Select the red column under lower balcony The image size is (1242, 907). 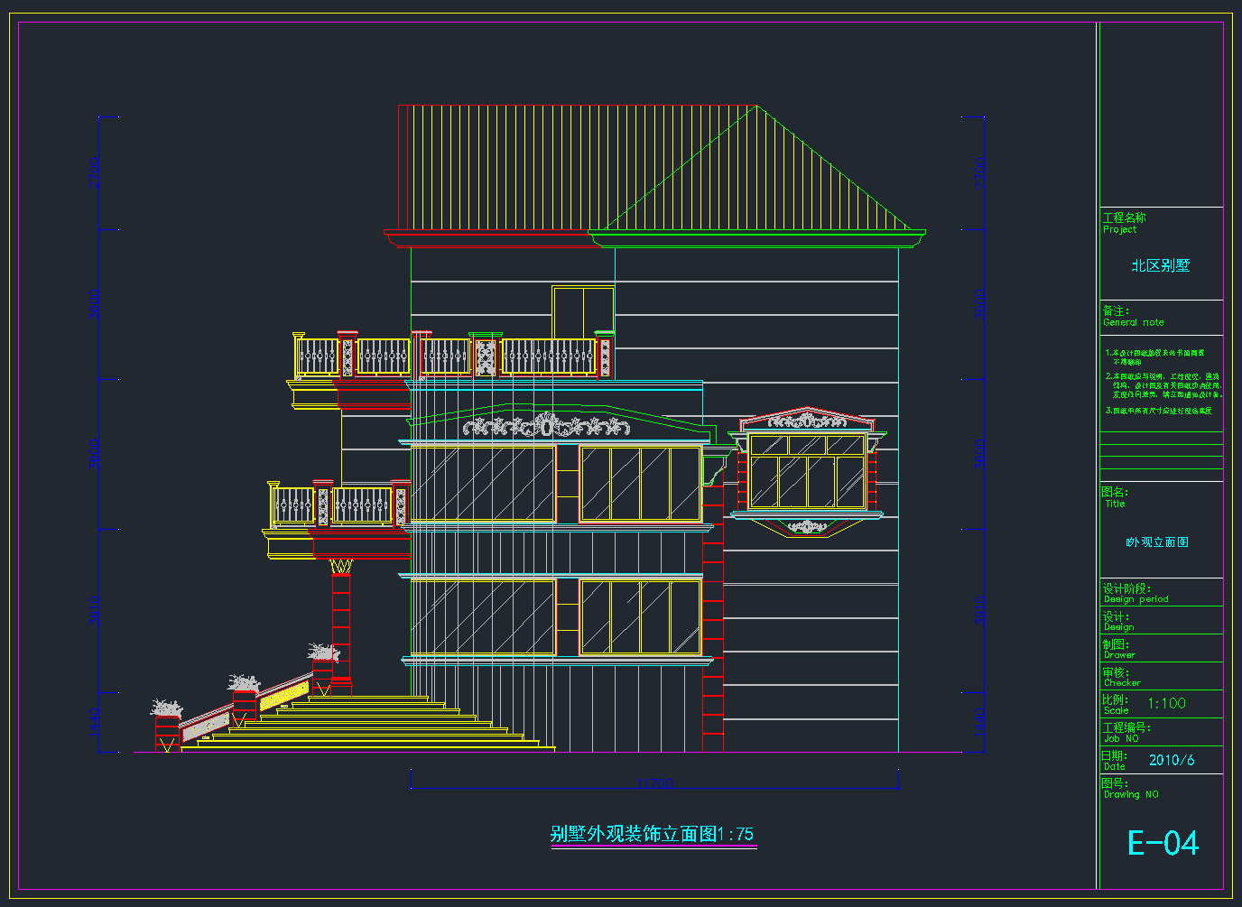(x=340, y=623)
